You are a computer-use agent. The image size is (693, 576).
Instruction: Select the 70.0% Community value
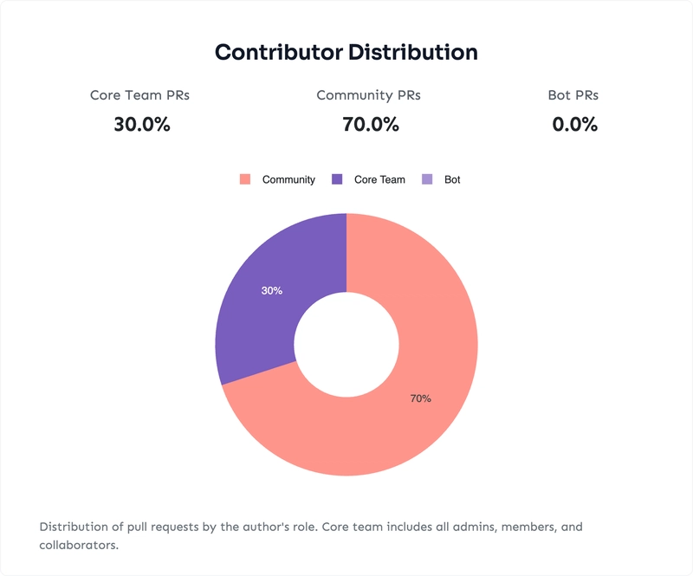coord(371,124)
